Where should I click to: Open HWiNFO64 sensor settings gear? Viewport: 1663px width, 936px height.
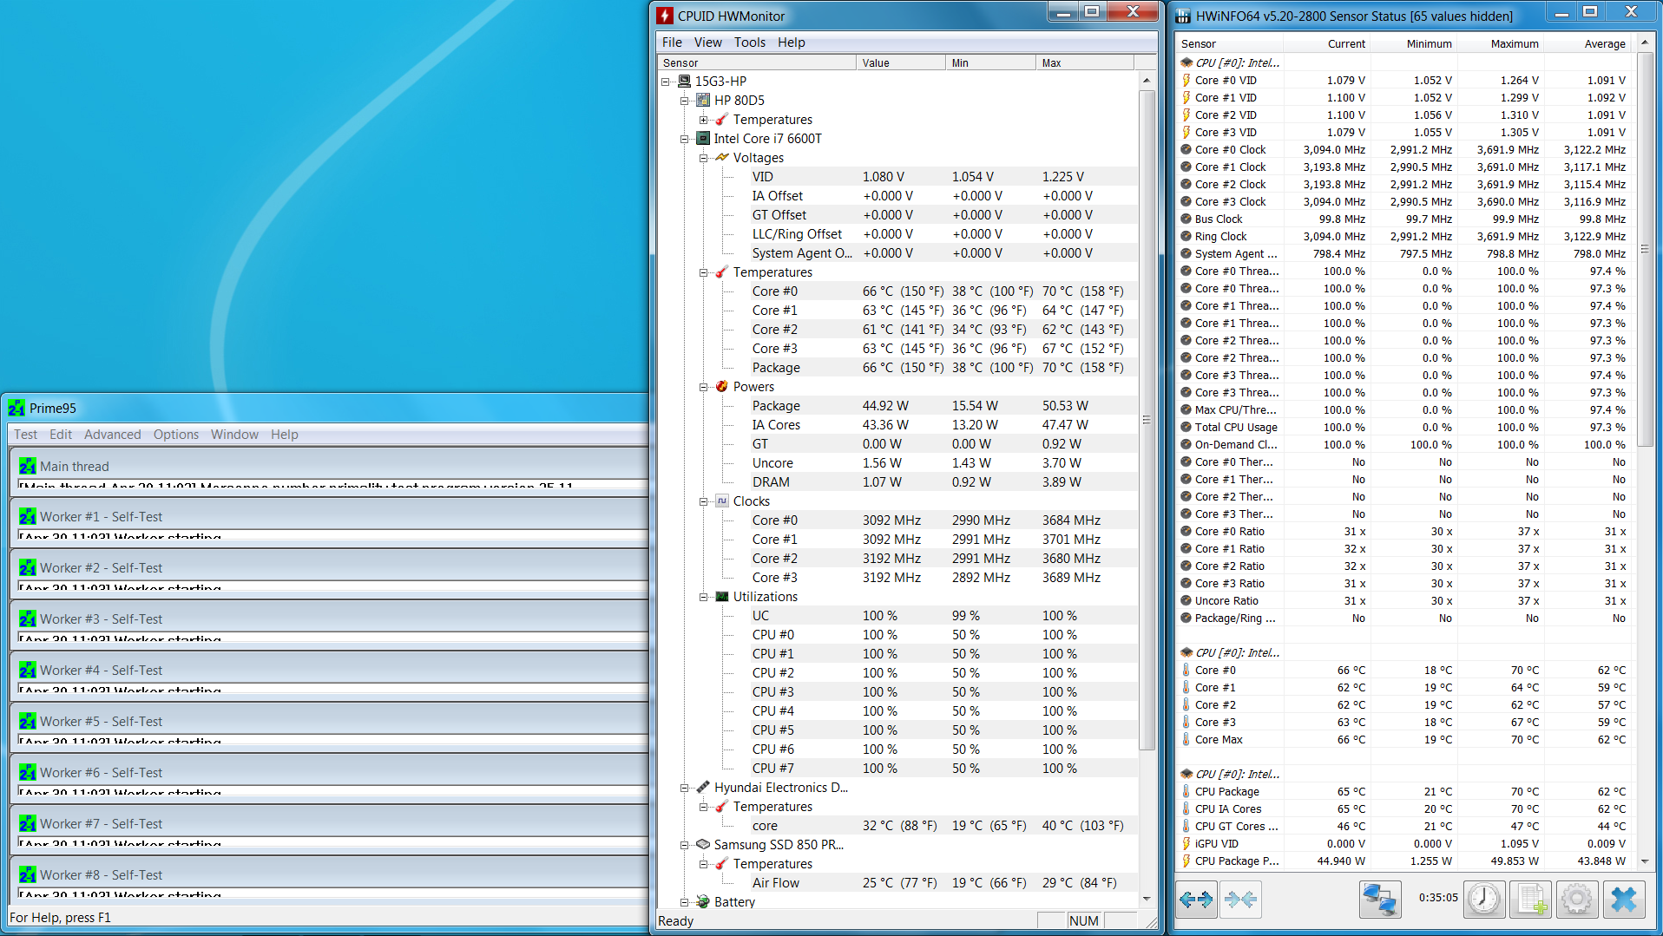1577,900
